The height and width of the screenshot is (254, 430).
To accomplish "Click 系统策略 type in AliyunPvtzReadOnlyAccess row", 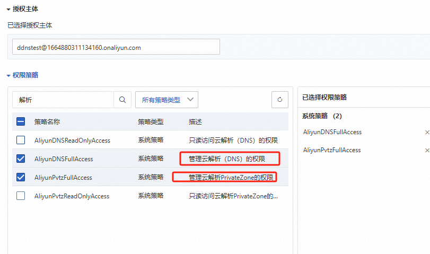I will tap(151, 196).
